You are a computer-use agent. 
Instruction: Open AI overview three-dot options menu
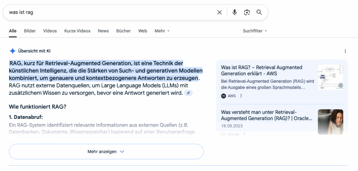[x=345, y=51]
